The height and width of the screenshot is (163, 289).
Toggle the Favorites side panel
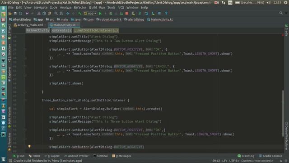9,142
